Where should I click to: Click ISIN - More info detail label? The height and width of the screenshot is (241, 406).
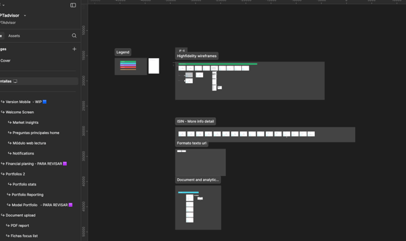coord(196,121)
